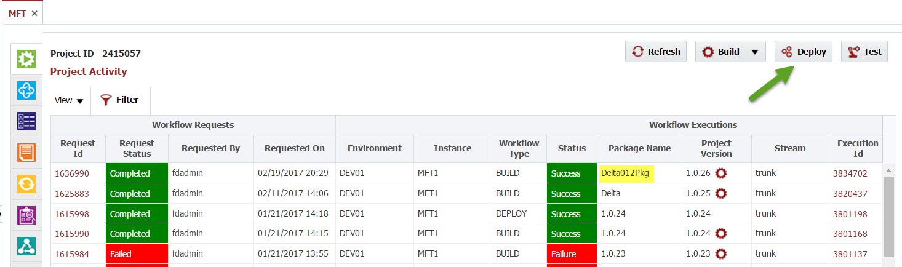The width and height of the screenshot is (902, 267).
Task: Open execution id 3801198
Action: coord(850,214)
